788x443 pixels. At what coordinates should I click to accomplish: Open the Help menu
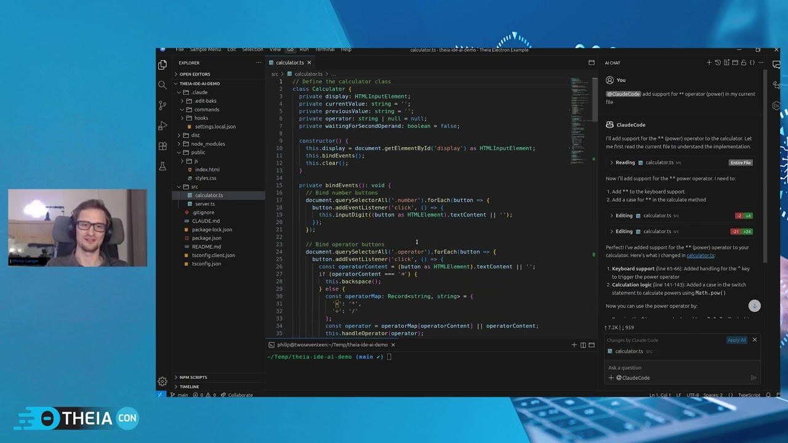tap(346, 50)
